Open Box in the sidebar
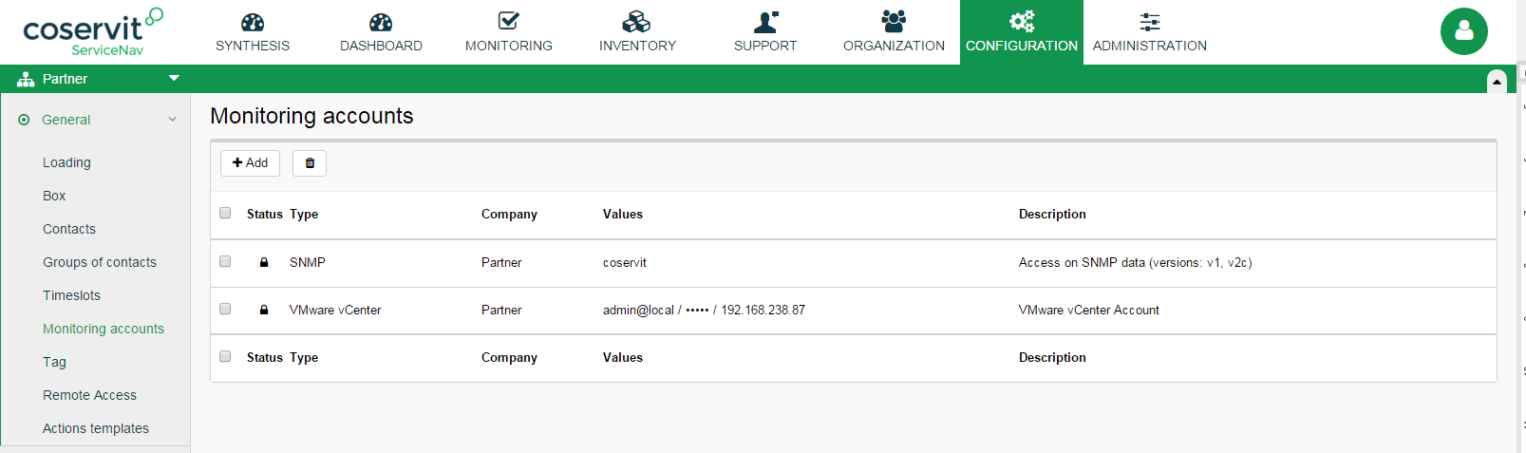This screenshot has height=453, width=1526. pos(54,196)
